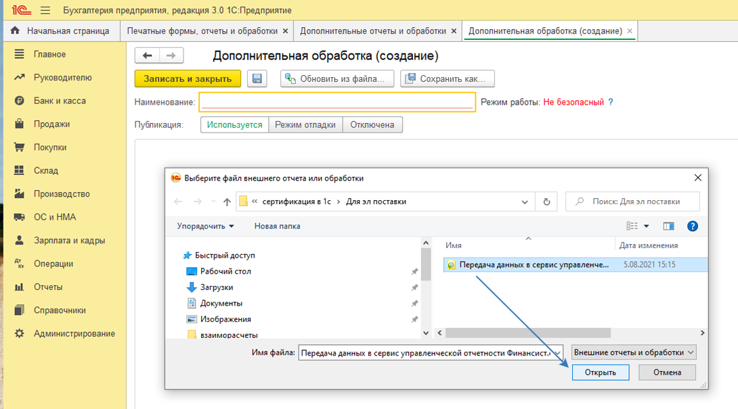Image resolution: width=738 pixels, height=409 pixels.
Task: Click the back arrow in the form header
Action: point(148,55)
